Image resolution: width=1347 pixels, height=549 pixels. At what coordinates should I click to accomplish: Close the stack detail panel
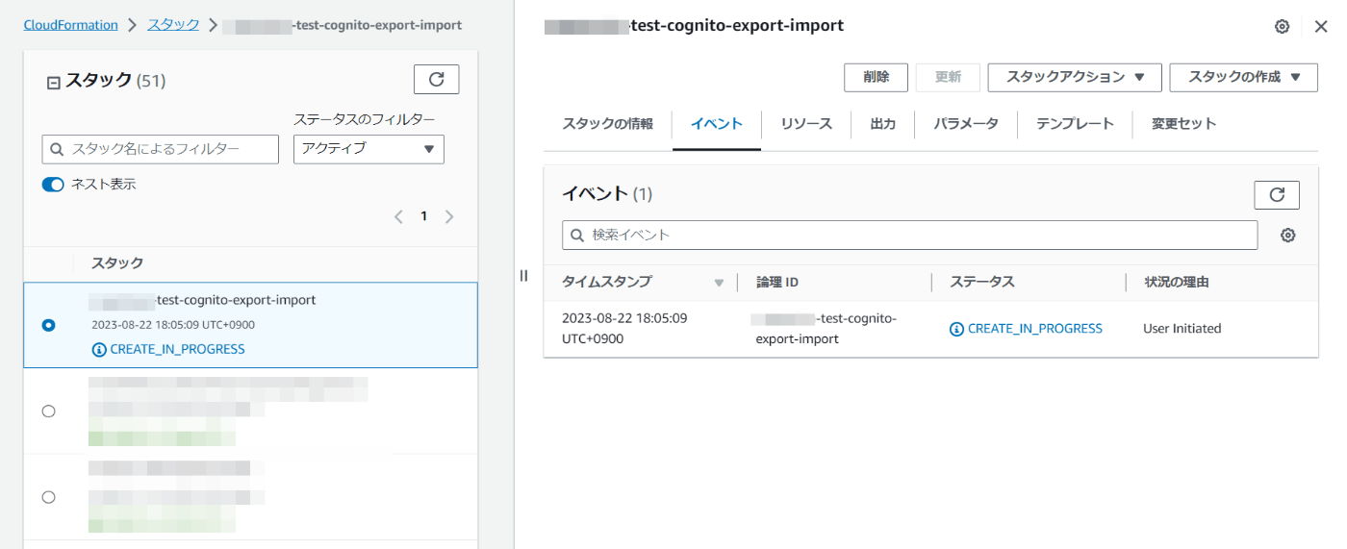1321,27
